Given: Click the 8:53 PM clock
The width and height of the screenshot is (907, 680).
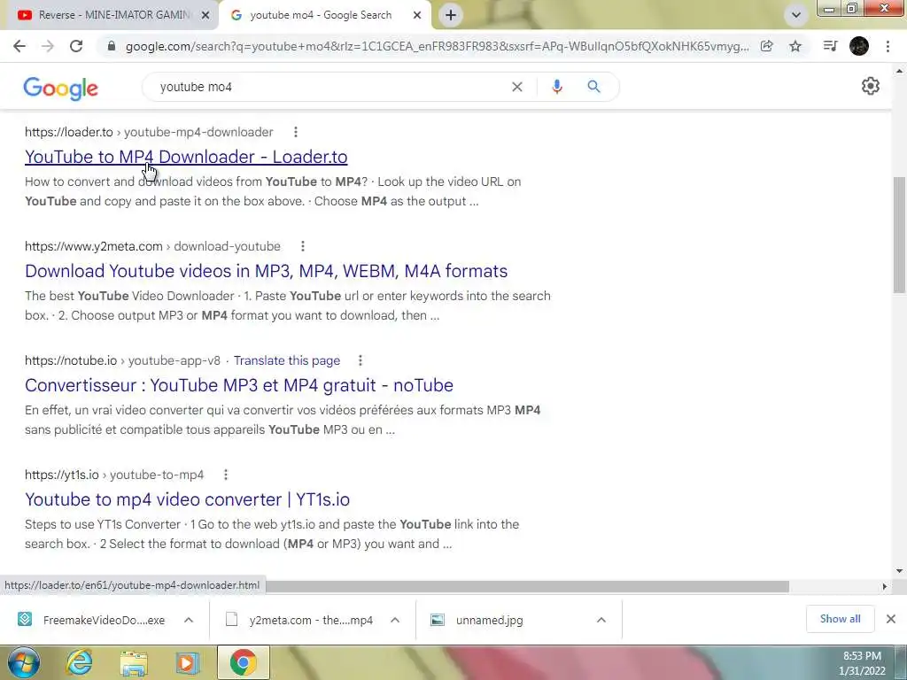Looking at the screenshot, I should pos(862,656).
